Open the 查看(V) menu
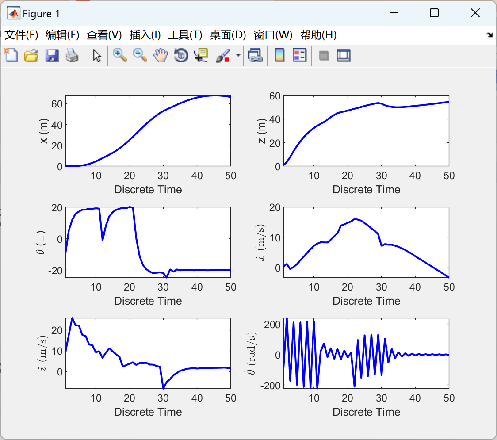This screenshot has width=497, height=440. point(104,35)
